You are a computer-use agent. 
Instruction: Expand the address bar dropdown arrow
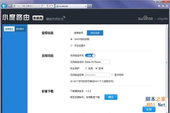pos(45,6)
